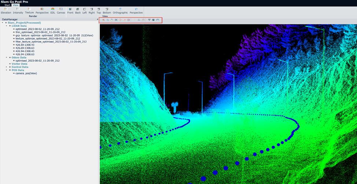Apply the Texture render mode
Screen dimensions: 357x184
(29, 11)
